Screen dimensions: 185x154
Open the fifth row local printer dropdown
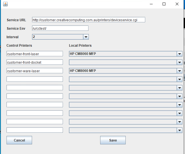coord(179,88)
